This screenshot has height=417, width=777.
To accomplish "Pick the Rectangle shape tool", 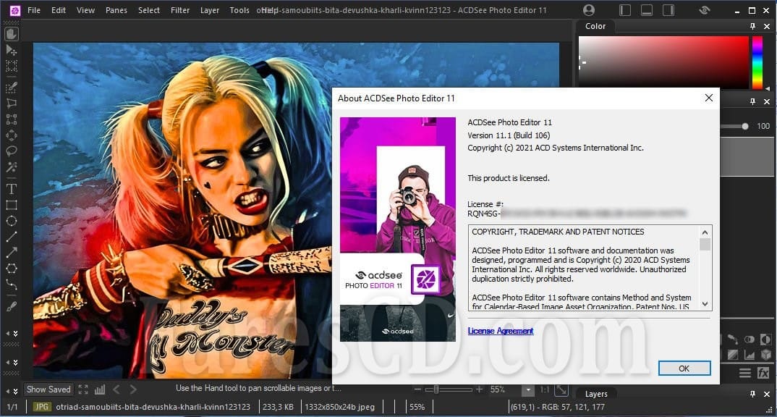I will tap(12, 205).
